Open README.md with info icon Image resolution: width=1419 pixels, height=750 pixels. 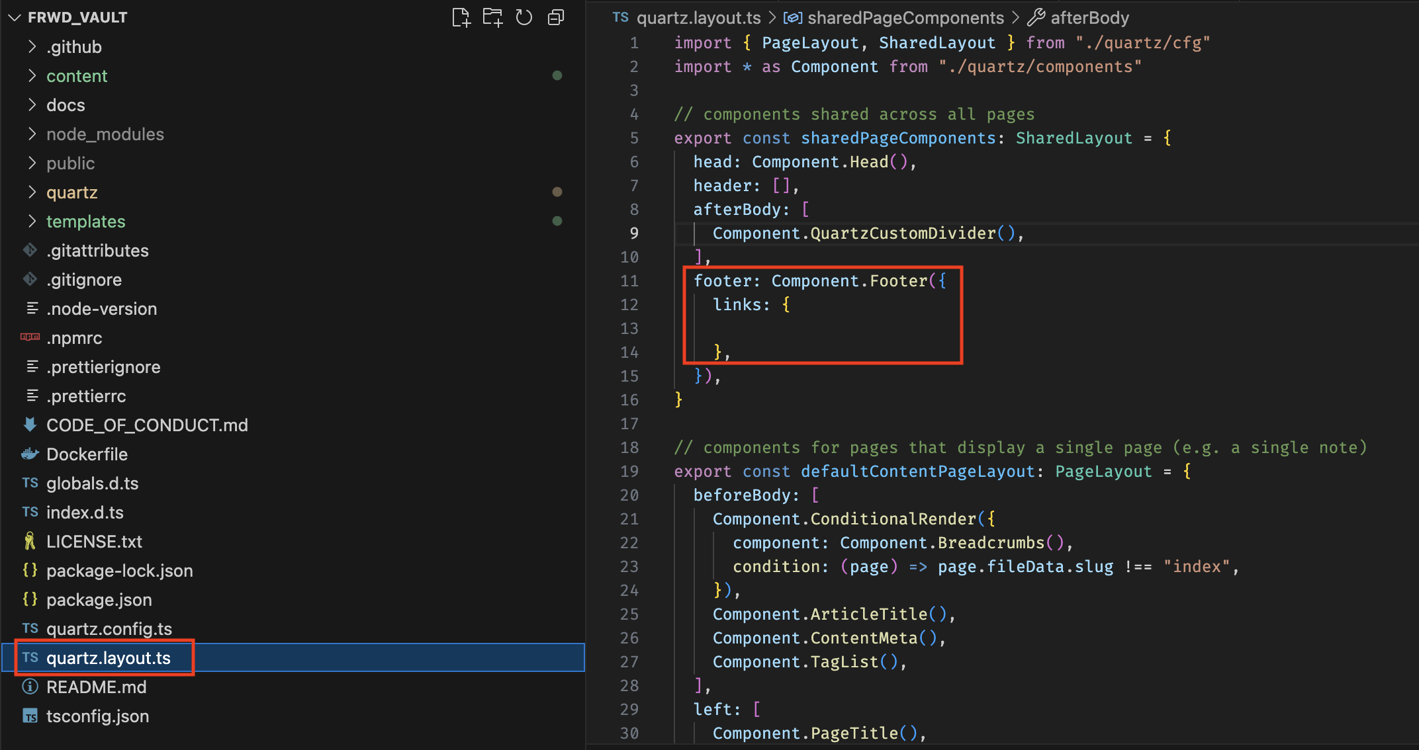(x=96, y=687)
